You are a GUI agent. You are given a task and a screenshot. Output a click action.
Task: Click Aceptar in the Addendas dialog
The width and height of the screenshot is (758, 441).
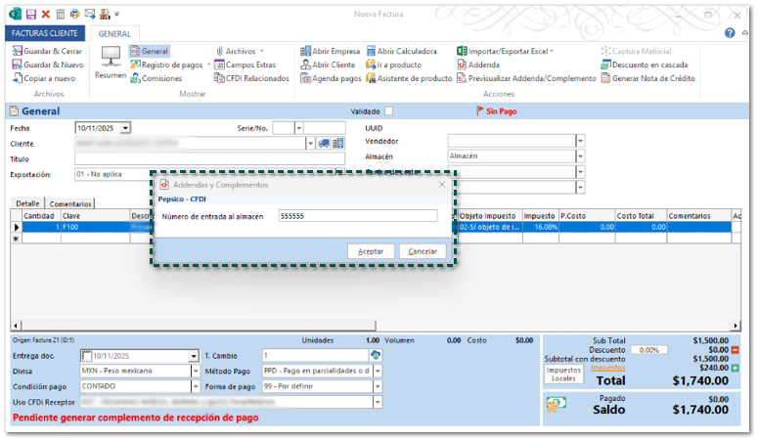pyautogui.click(x=371, y=251)
